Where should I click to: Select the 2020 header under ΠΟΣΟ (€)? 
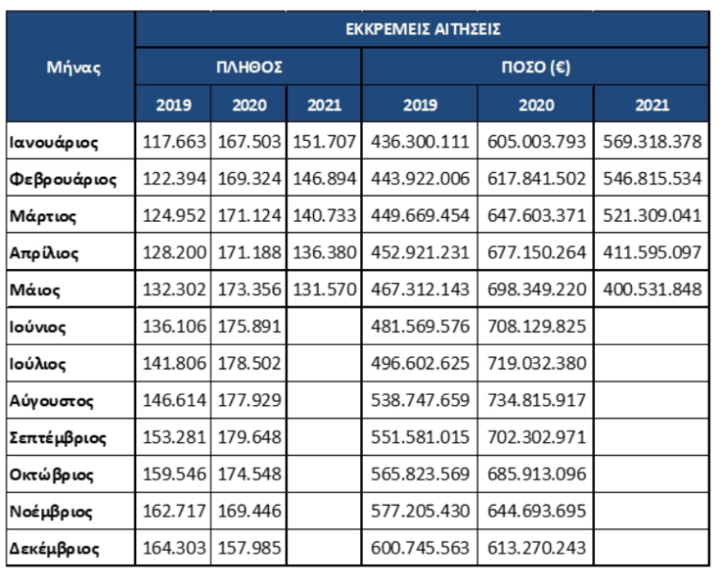click(x=536, y=105)
